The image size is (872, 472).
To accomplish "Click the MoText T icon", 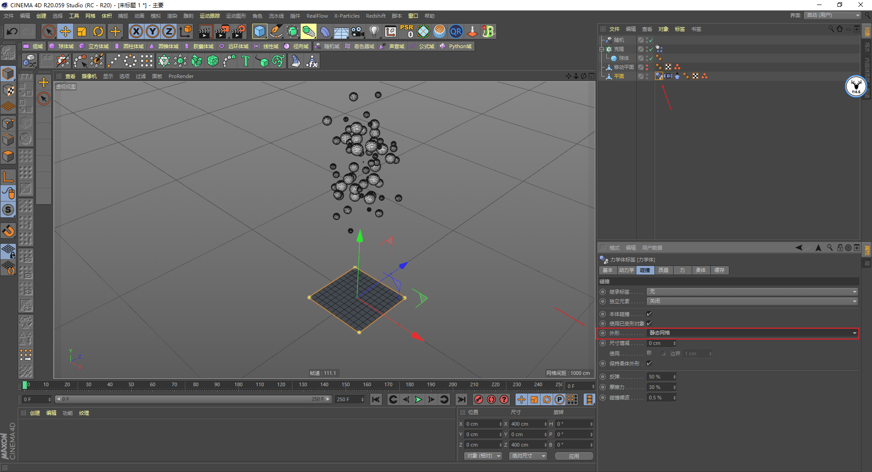I will [x=246, y=61].
